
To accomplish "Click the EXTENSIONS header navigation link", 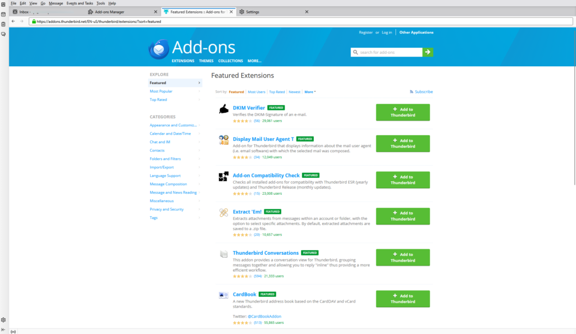I will coord(183,61).
